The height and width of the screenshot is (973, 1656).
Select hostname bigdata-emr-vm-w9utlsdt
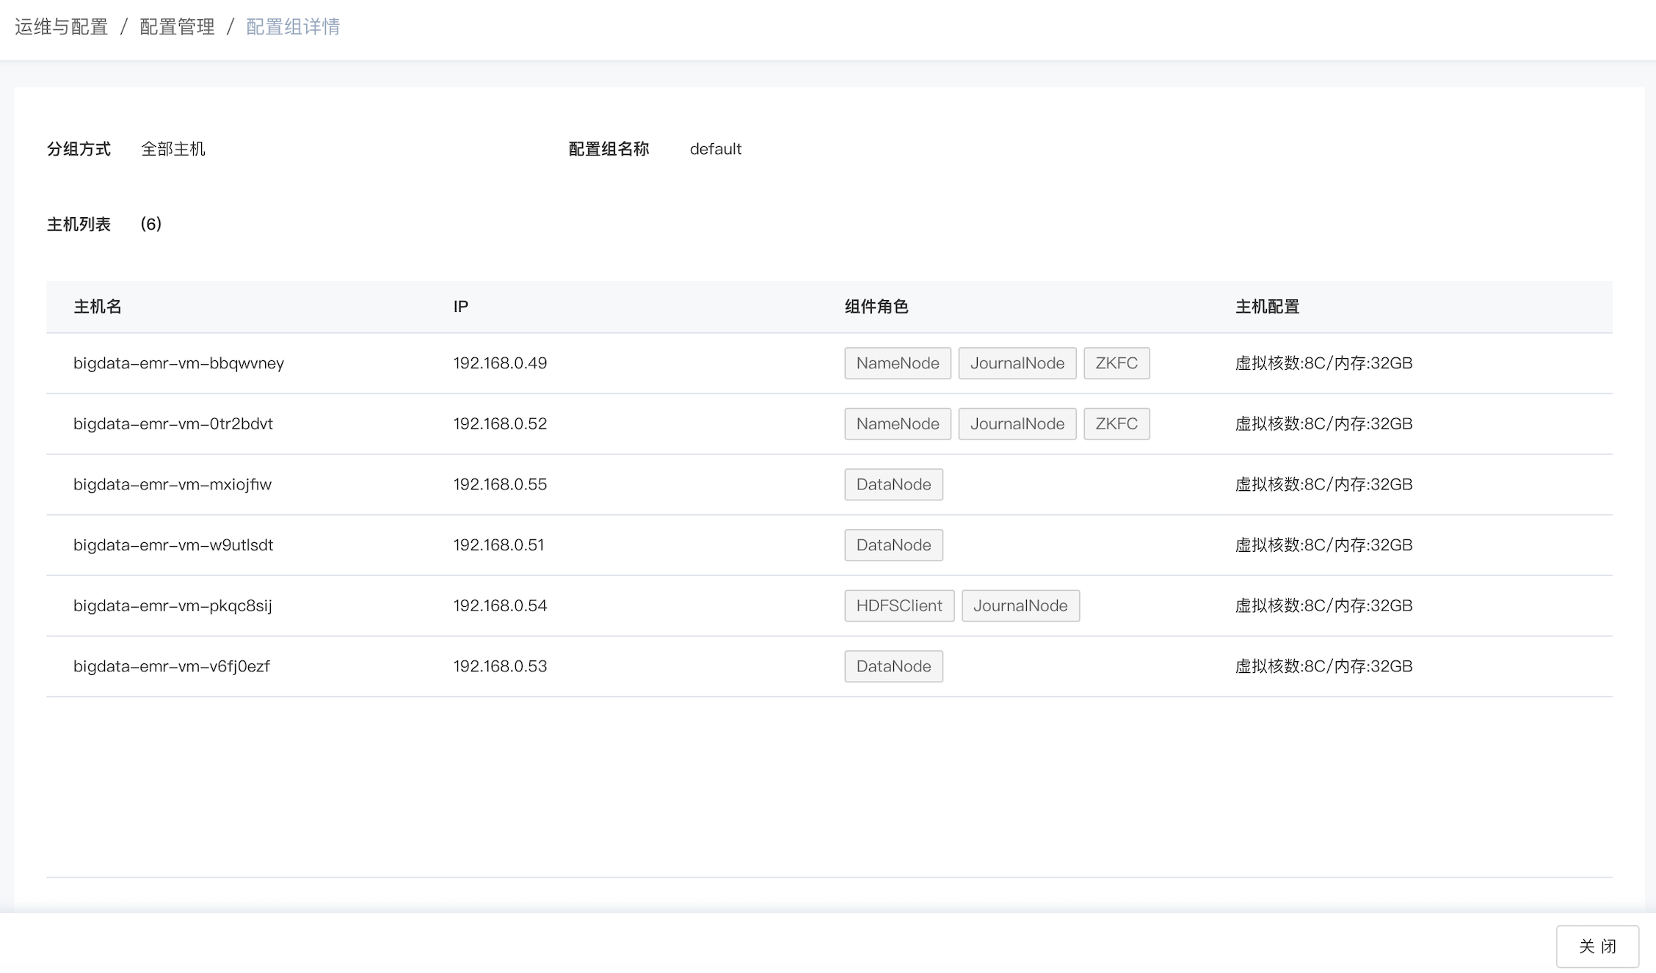173,545
